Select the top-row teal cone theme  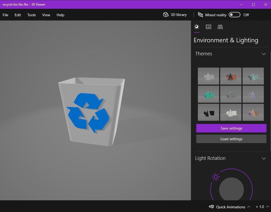pyautogui.click(x=253, y=76)
